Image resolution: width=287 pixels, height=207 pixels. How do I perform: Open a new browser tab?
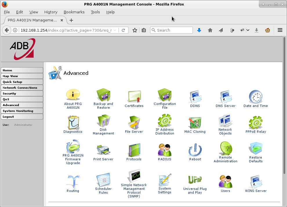(71, 20)
